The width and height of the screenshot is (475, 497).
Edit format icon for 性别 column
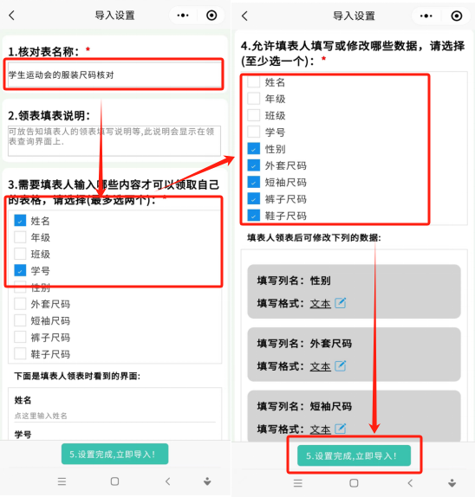[x=341, y=303]
